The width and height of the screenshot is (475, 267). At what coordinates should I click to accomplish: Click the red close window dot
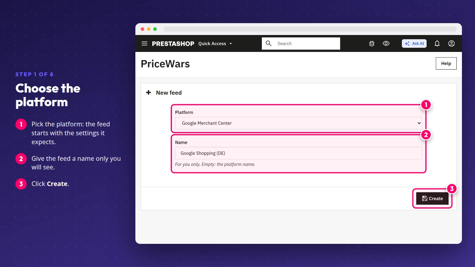142,29
